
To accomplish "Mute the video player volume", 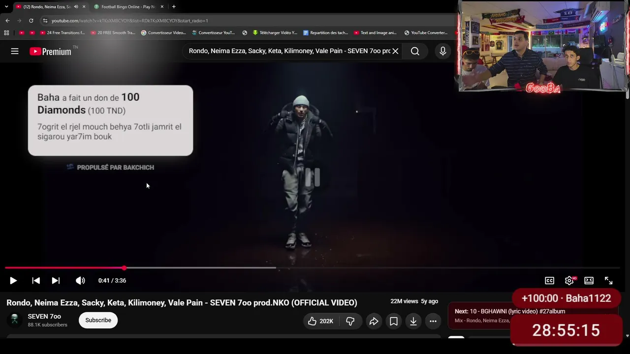I will pyautogui.click(x=80, y=280).
